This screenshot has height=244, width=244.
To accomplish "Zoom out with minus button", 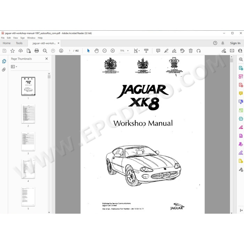I will point(105,51).
